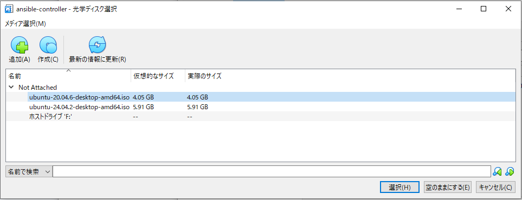This screenshot has height=200, width=522.
Task: Click the 追加(A) add disk icon
Action: pos(20,45)
